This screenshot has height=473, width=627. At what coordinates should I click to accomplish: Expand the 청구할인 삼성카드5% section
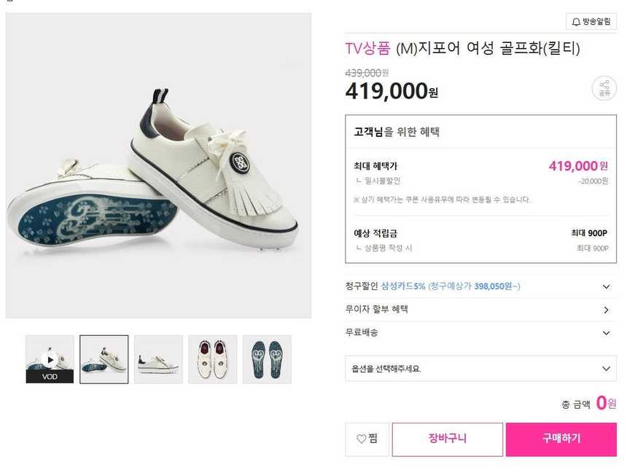(606, 286)
